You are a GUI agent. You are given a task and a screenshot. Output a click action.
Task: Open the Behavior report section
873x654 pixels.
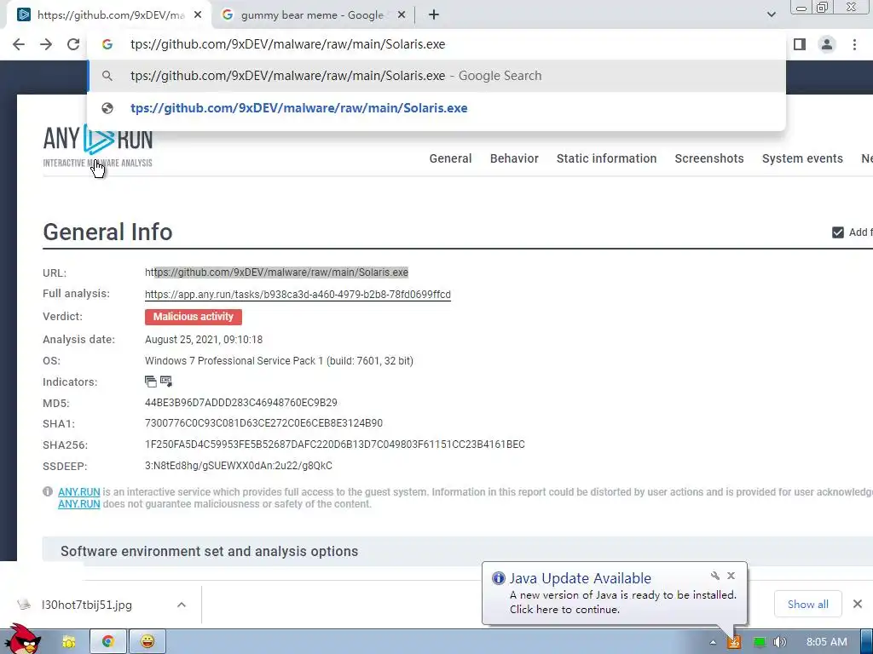tap(514, 158)
